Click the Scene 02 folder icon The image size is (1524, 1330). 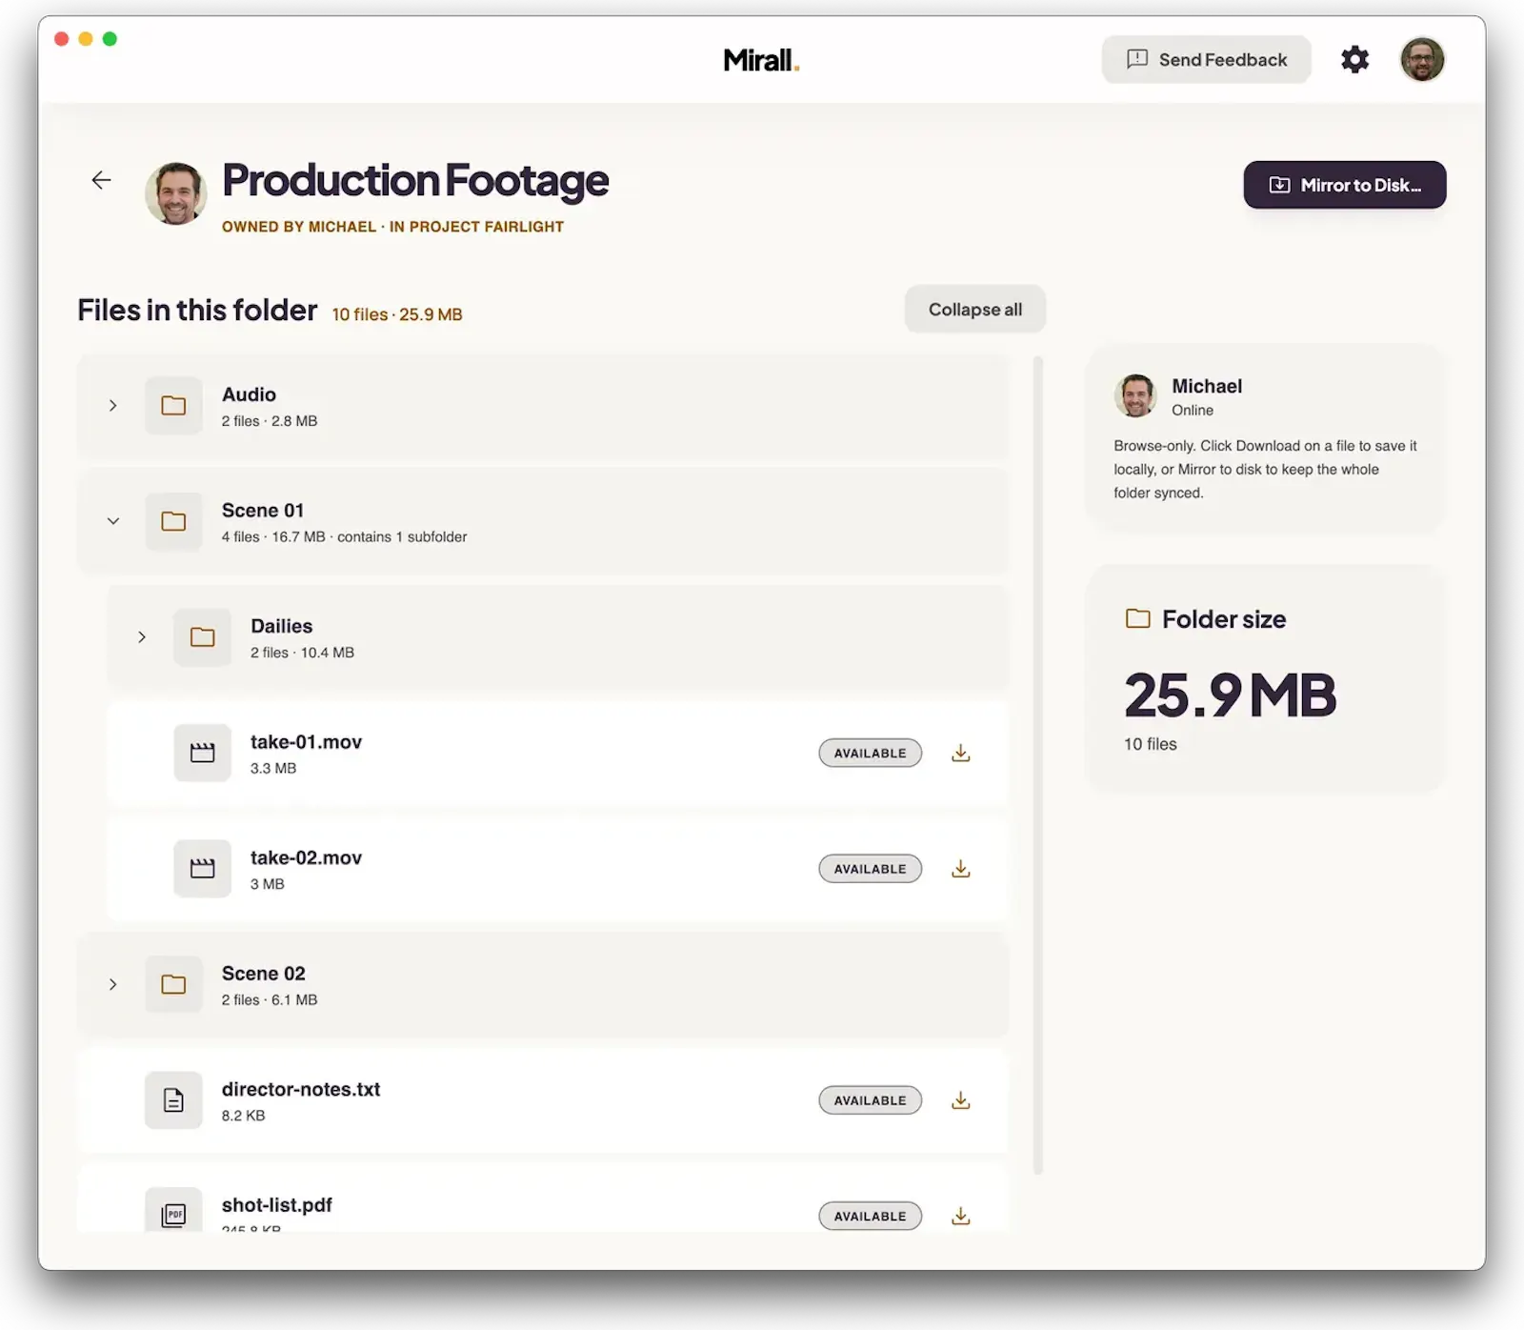173,984
